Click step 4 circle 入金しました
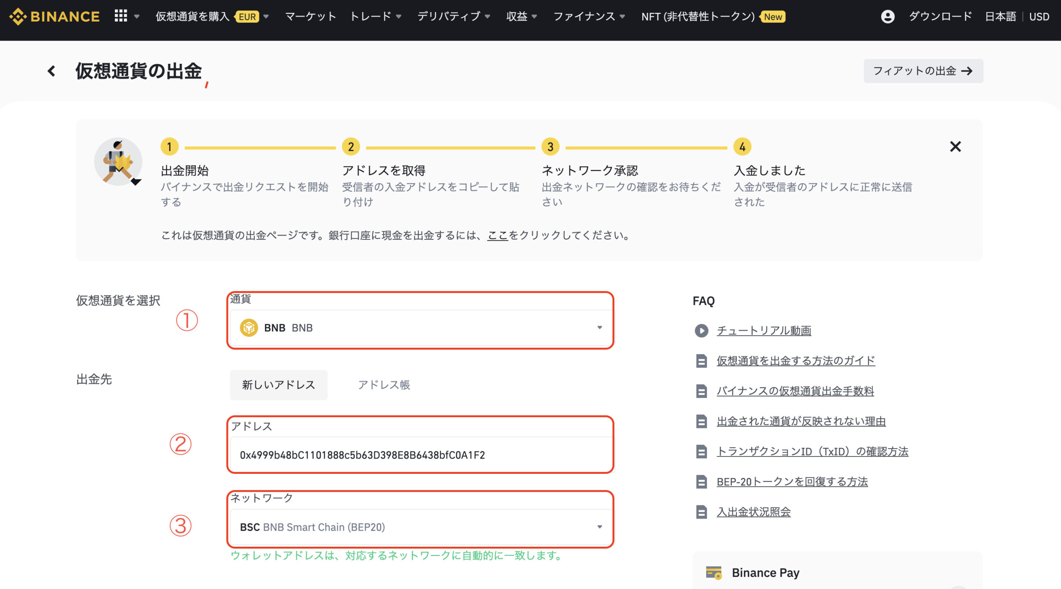1061x589 pixels. coord(742,147)
